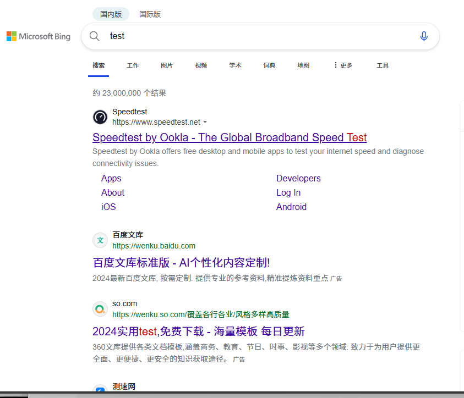Open the 更多 menu
Screen dimensions: 464x398
343,65
